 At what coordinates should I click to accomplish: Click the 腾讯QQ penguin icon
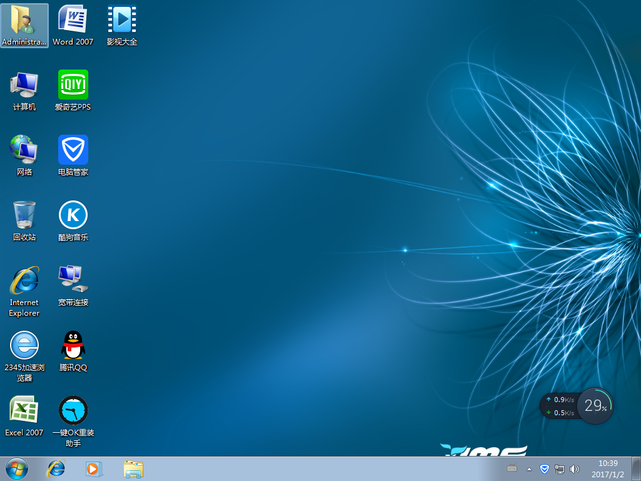pyautogui.click(x=73, y=345)
